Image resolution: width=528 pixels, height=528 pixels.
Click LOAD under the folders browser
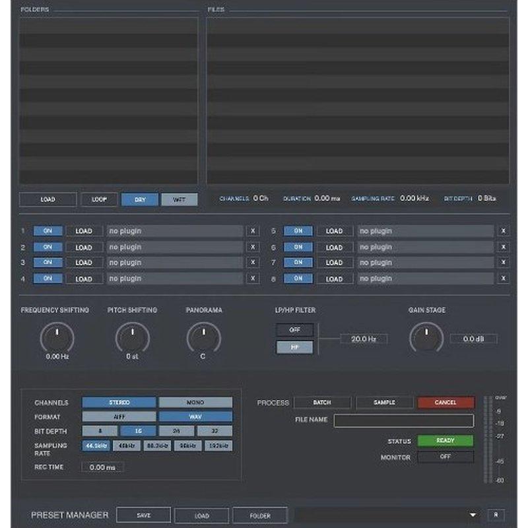click(48, 199)
